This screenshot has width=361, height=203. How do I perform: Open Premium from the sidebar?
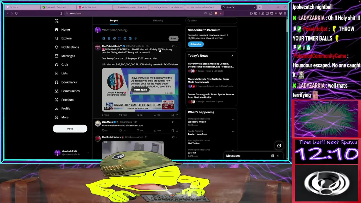[x=64, y=100]
